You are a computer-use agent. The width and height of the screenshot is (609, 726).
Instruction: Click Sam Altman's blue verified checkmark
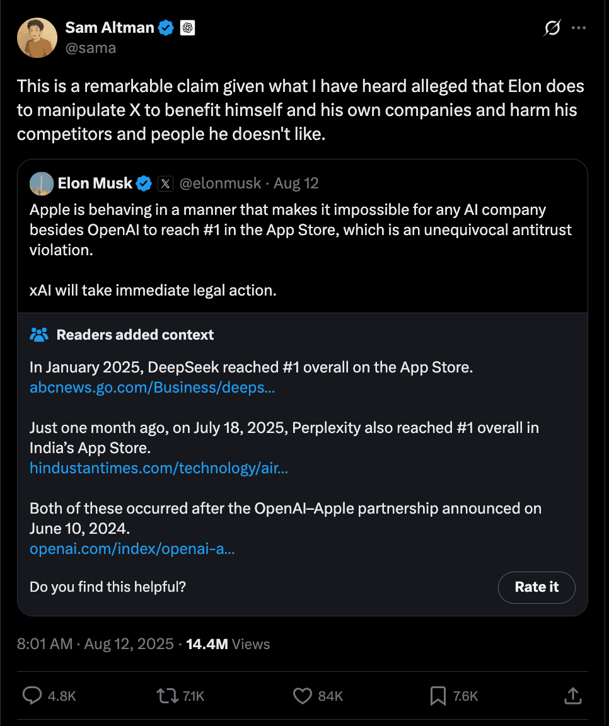click(166, 27)
